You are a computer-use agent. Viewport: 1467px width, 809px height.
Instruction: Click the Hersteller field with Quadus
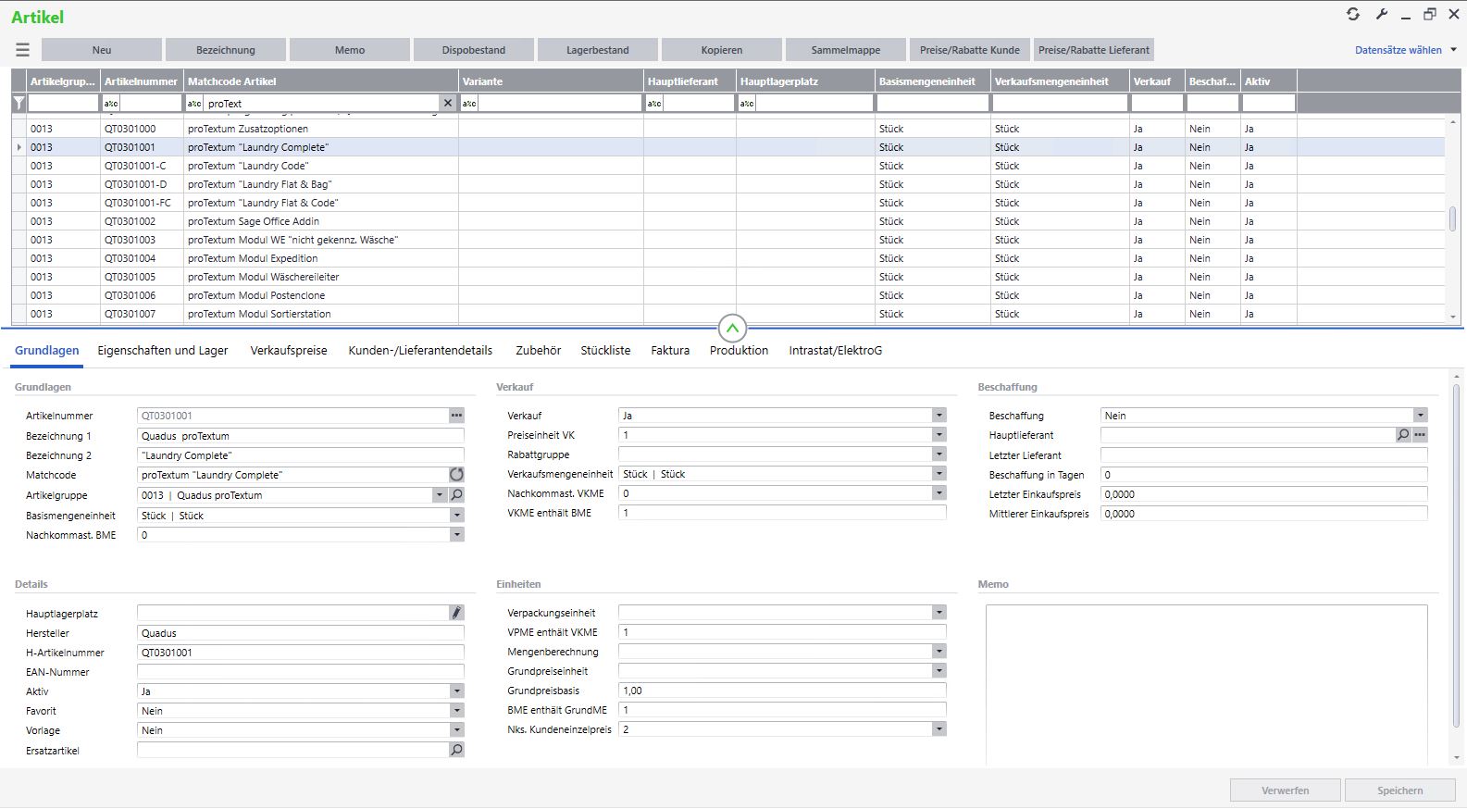point(301,633)
